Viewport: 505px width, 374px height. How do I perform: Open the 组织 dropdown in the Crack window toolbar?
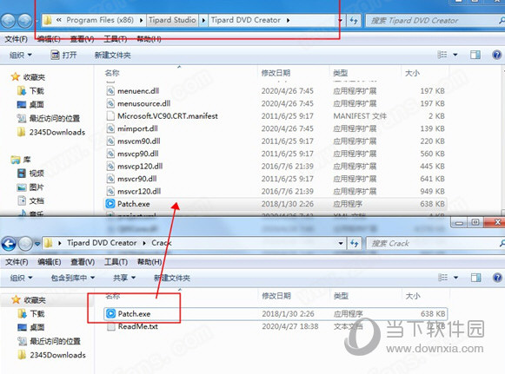(21, 278)
